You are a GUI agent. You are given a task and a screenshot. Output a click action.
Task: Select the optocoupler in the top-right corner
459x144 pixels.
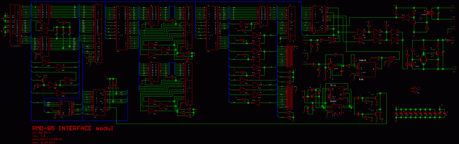pyautogui.click(x=430, y=13)
